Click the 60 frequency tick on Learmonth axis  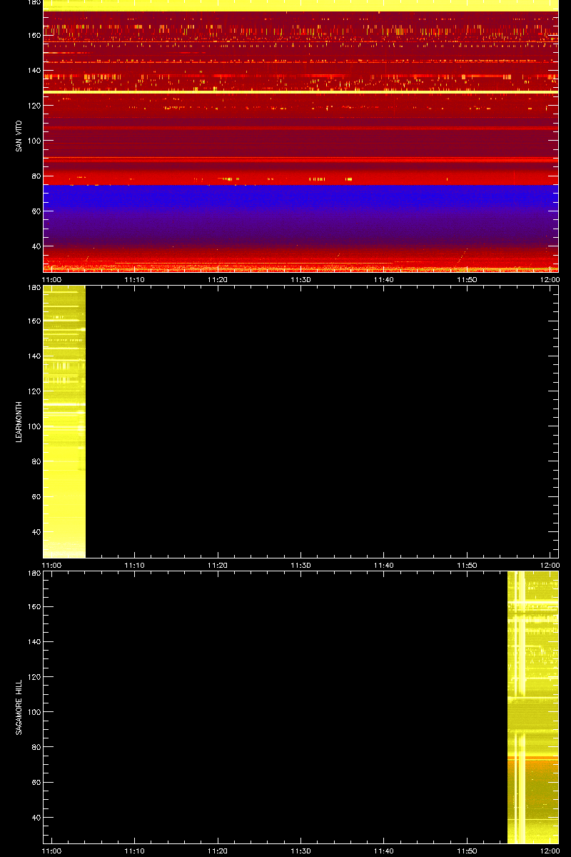coord(36,496)
